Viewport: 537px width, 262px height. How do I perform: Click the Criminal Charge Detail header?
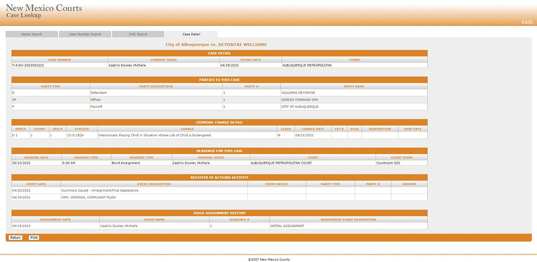click(219, 122)
